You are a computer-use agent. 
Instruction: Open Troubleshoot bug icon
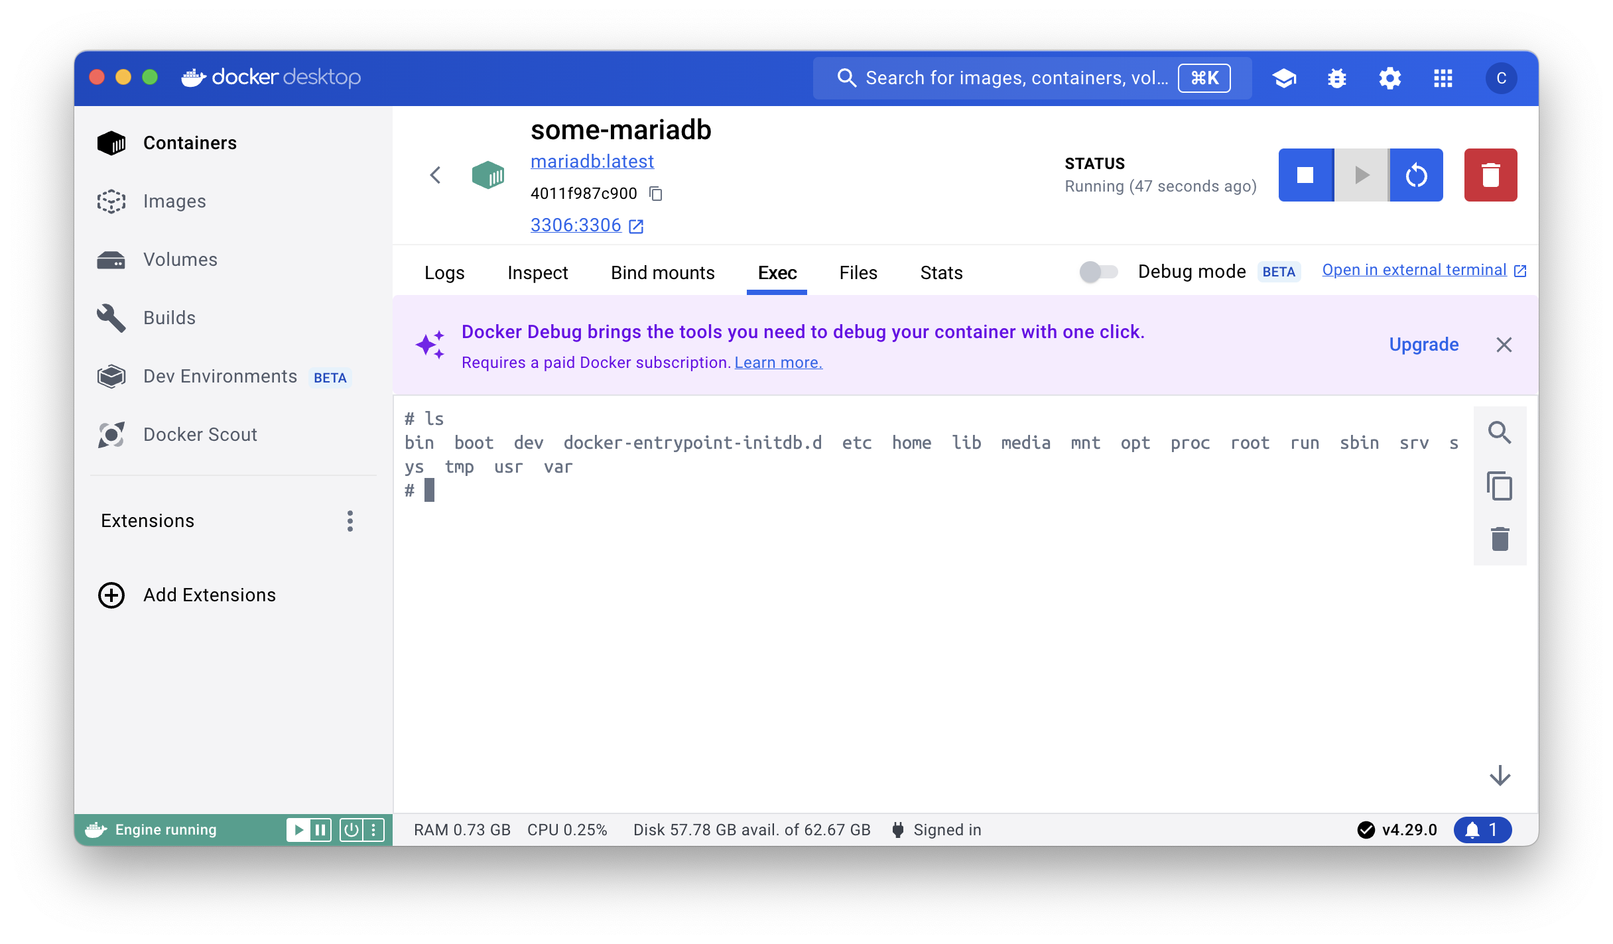1336,78
